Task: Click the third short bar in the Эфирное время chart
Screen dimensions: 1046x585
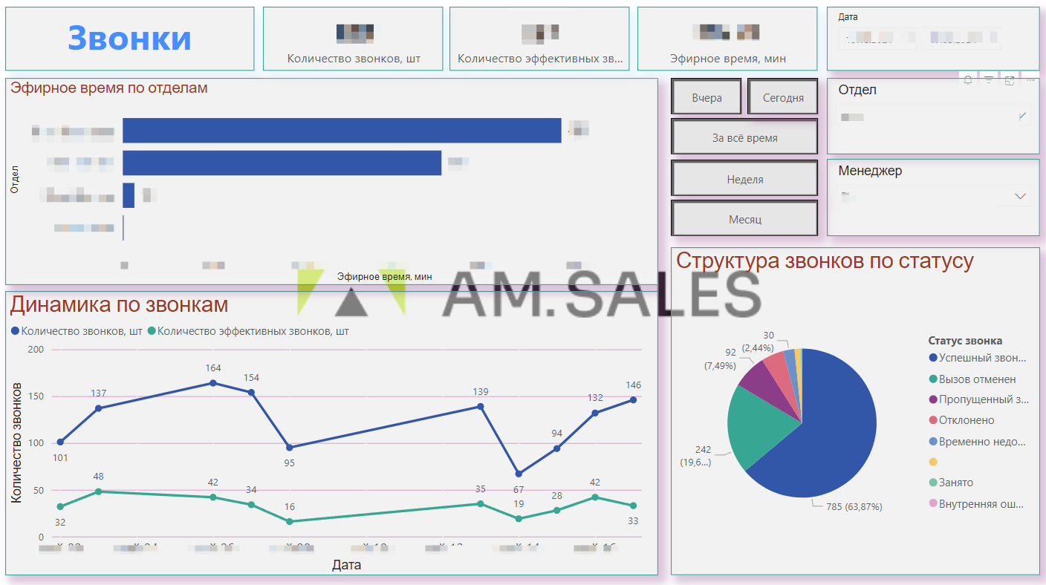Action: [129, 195]
